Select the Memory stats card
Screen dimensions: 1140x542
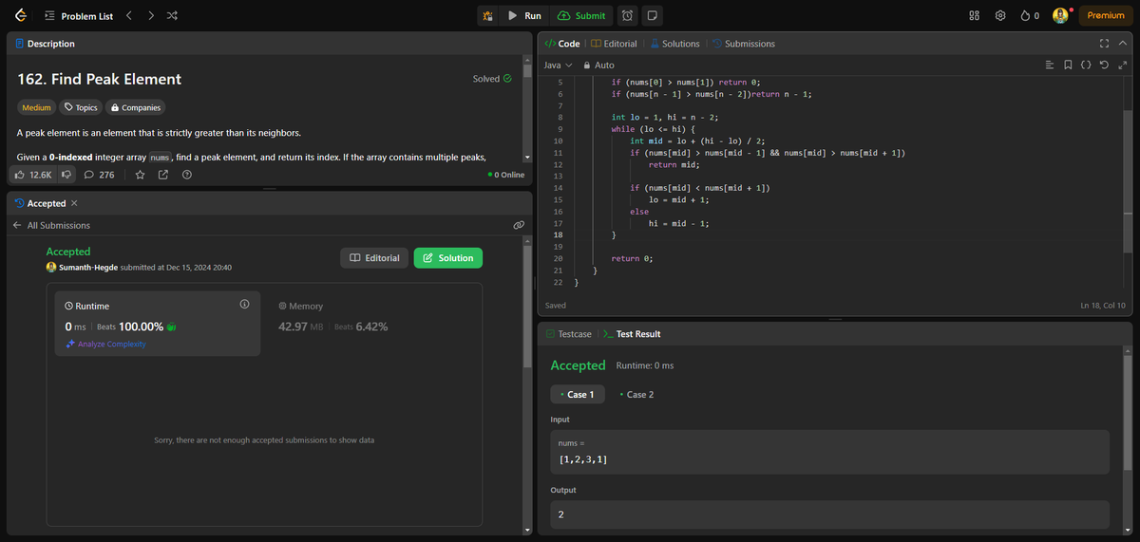click(369, 323)
